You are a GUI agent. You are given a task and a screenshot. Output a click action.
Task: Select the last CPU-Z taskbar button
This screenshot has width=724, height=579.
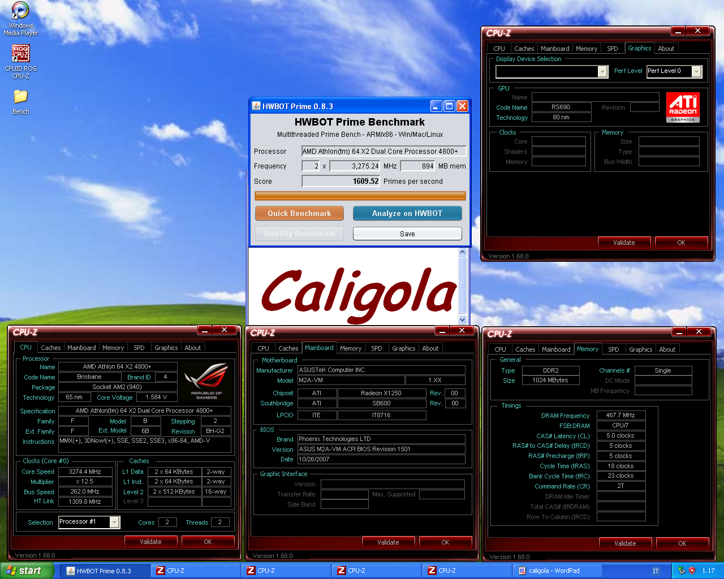pyautogui.click(x=467, y=571)
